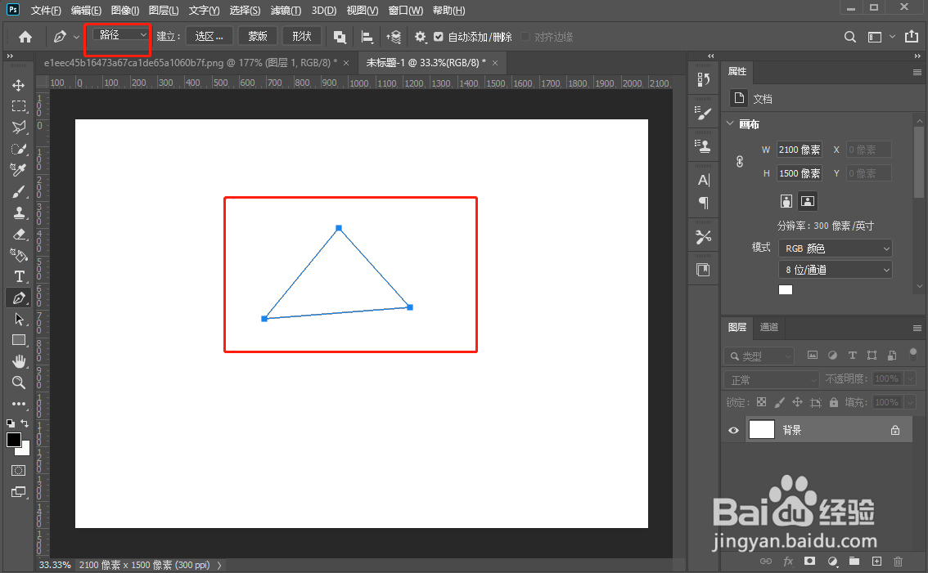Select the Eyedropper tool
This screenshot has width=928, height=573.
[x=18, y=170]
